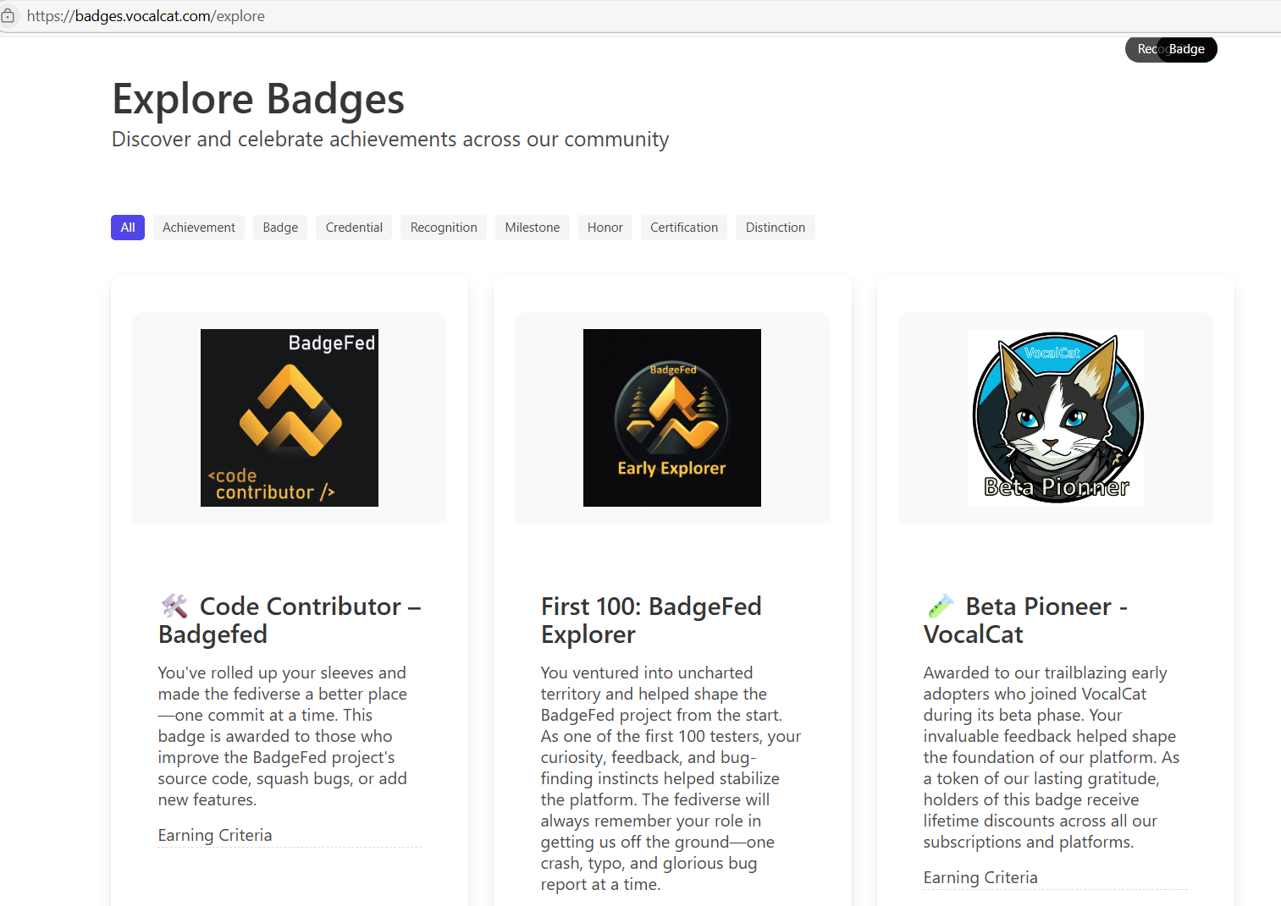Select the All filter
This screenshot has height=906, width=1281.
pyautogui.click(x=128, y=228)
